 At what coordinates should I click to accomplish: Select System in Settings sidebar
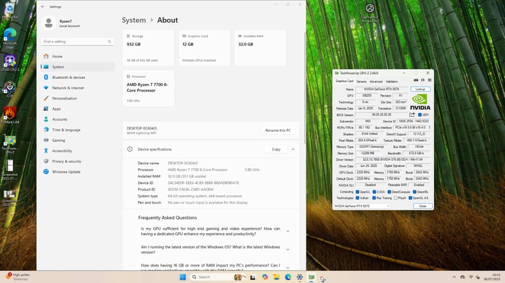point(78,66)
